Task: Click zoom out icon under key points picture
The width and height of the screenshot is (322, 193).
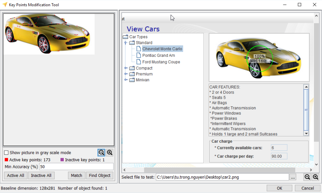Action: (x=101, y=153)
